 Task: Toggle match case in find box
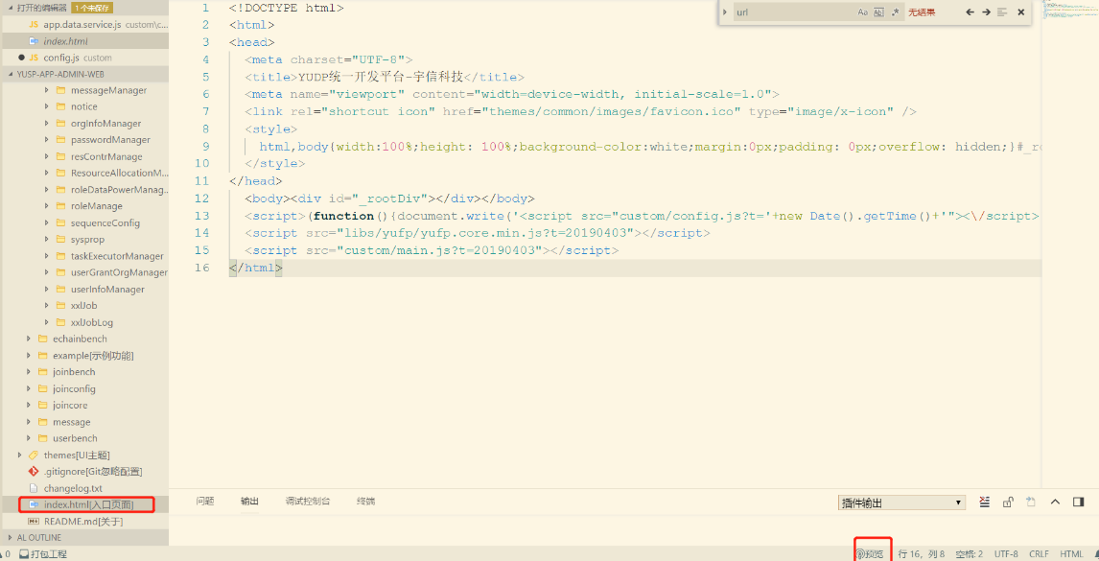pyautogui.click(x=862, y=12)
